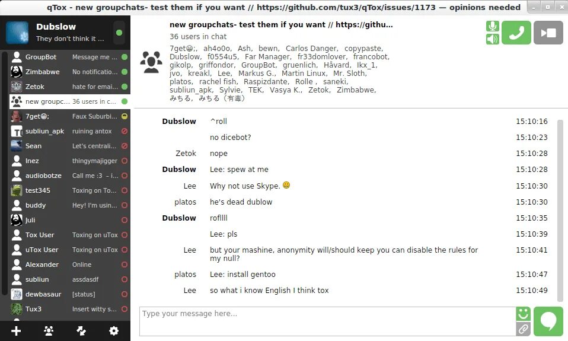Select Zimbabwe in the contact list
The width and height of the screenshot is (568, 341).
(69, 72)
